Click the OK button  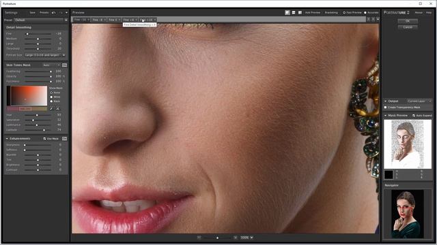[408, 21]
